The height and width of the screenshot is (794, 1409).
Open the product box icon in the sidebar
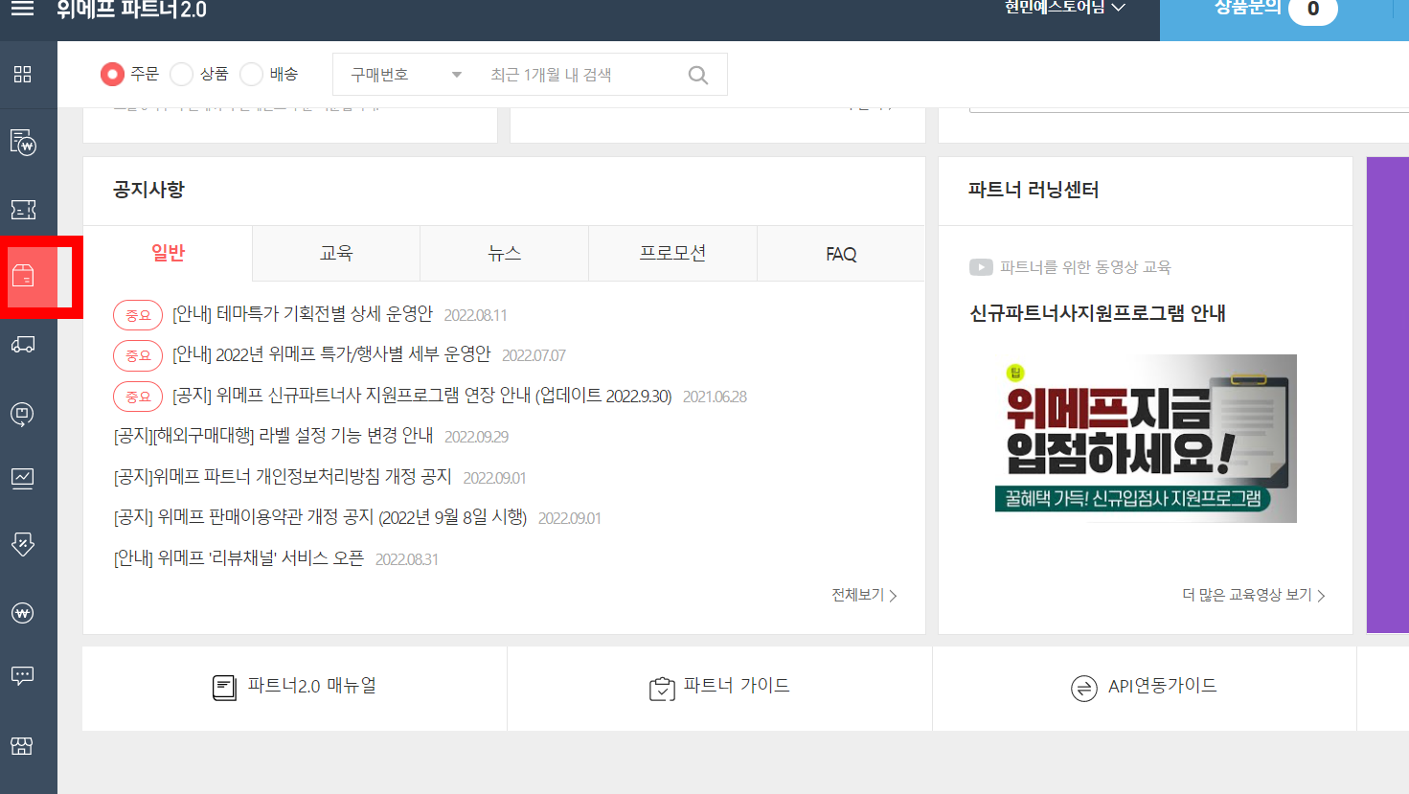[x=23, y=277]
